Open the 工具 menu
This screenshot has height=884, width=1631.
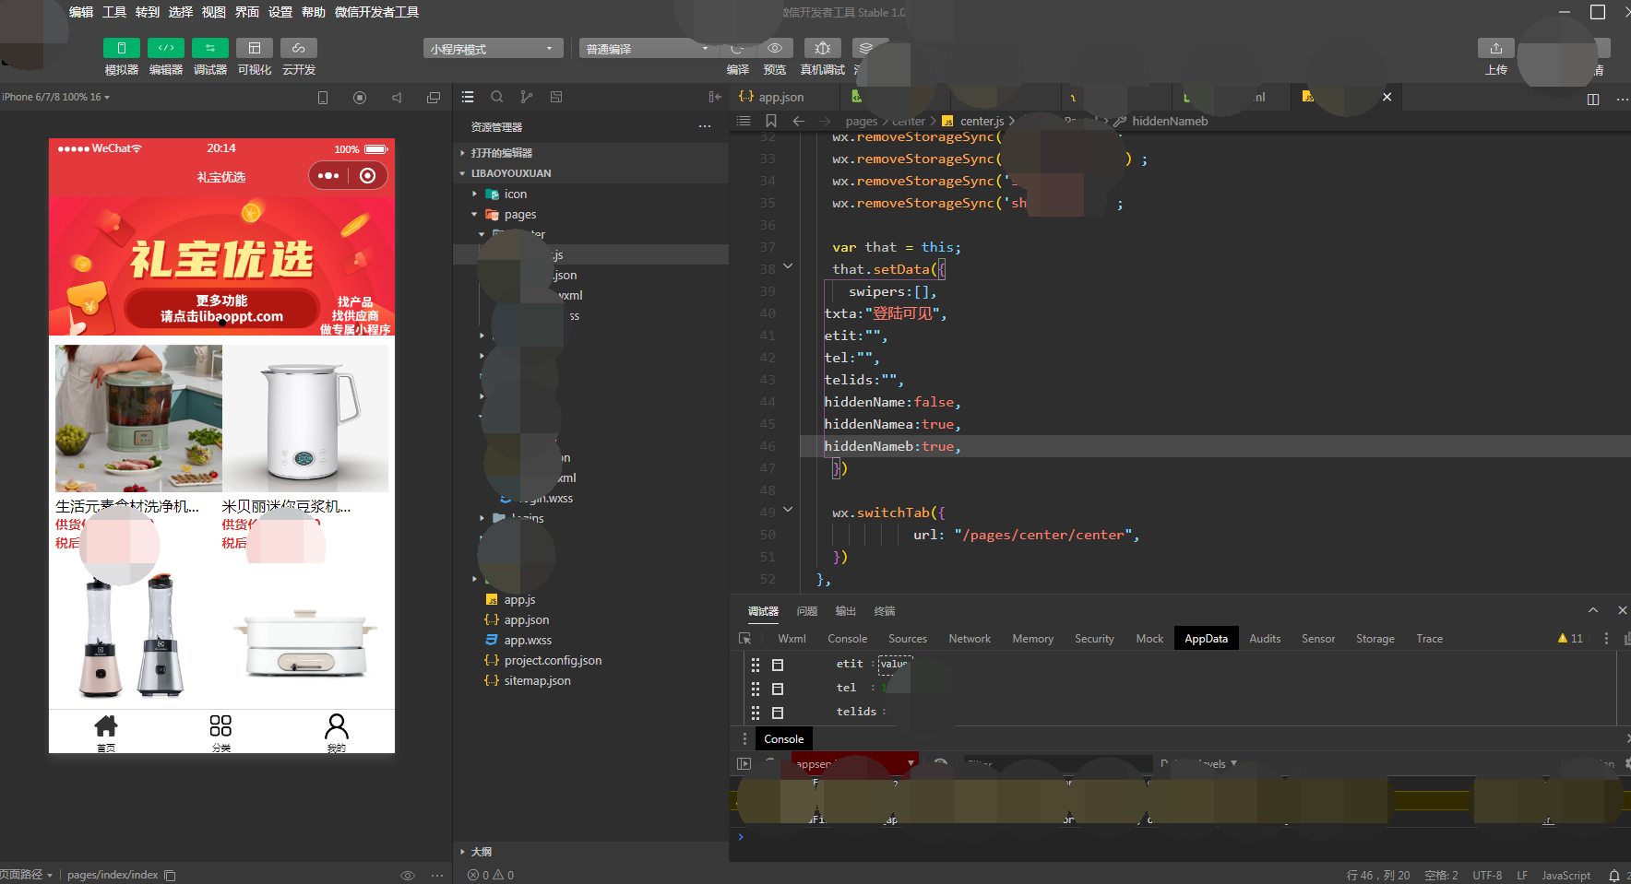[114, 12]
